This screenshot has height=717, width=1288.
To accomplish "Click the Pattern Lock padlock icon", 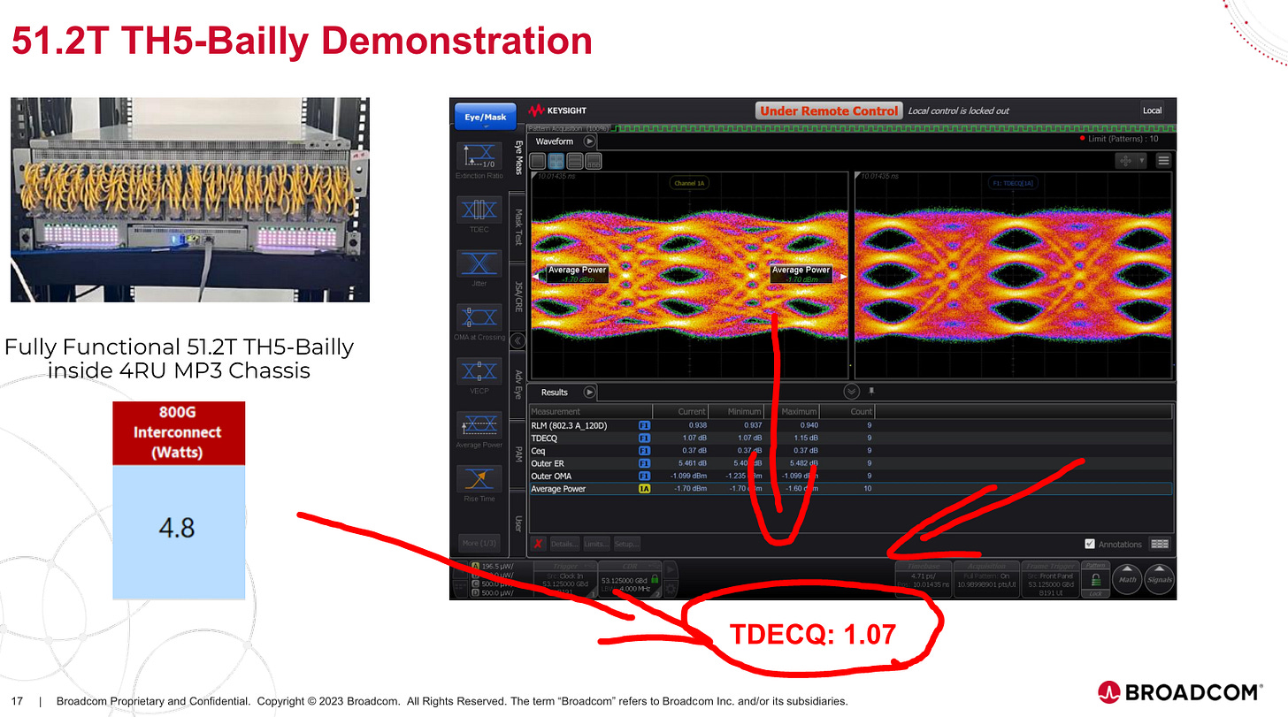I will (1096, 581).
